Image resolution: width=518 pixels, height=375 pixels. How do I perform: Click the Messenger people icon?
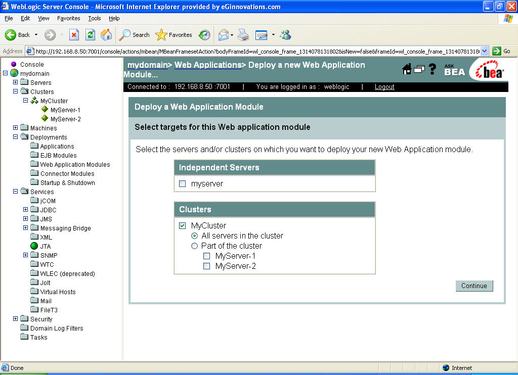[x=285, y=35]
